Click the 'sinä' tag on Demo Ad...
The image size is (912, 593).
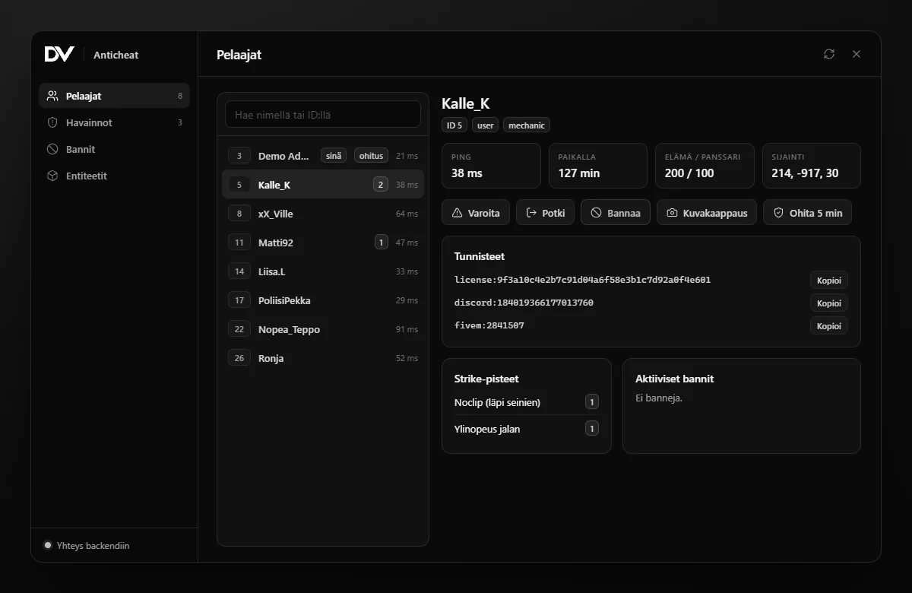pyautogui.click(x=334, y=156)
